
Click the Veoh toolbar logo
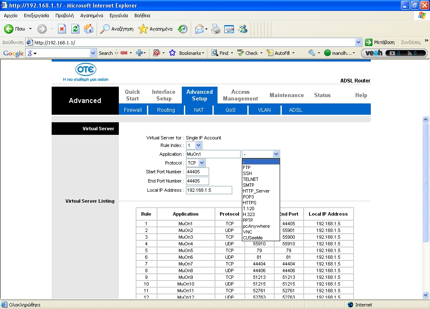pyautogui.click(x=374, y=53)
